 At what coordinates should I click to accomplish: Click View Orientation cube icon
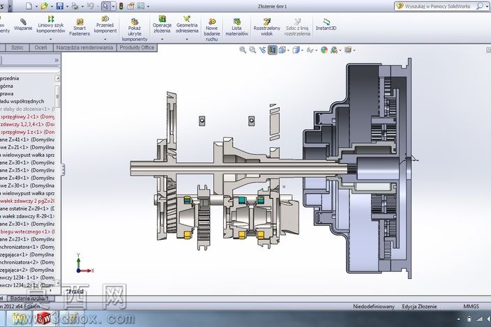pos(282,50)
